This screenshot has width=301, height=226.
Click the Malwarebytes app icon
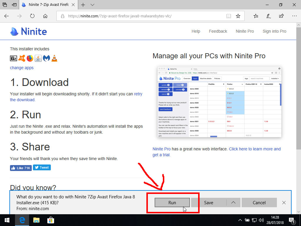pos(46,58)
